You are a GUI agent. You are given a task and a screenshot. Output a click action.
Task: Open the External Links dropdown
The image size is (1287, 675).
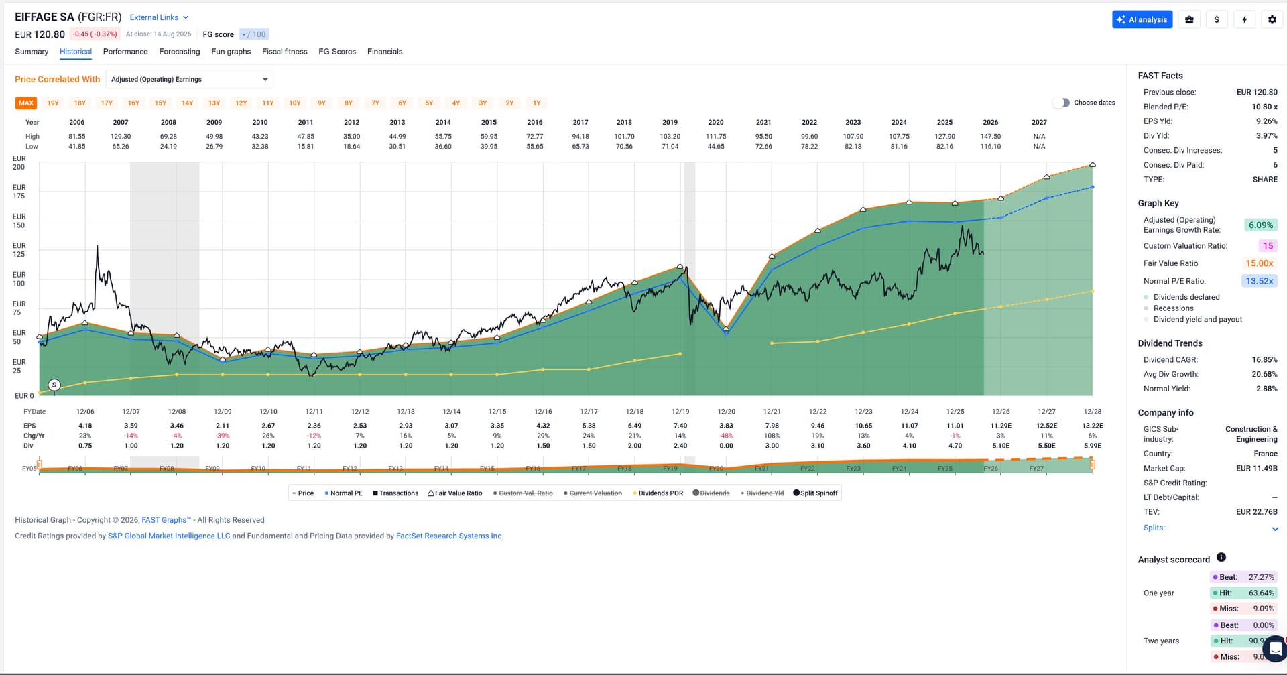[x=159, y=17]
